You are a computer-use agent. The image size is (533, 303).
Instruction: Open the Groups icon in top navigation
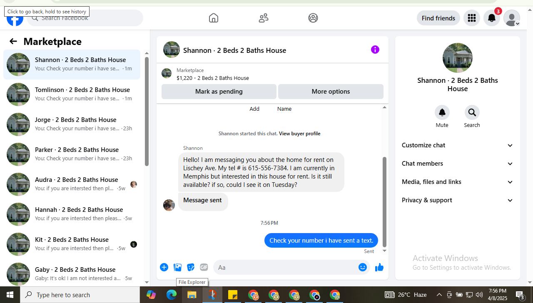tap(313, 18)
